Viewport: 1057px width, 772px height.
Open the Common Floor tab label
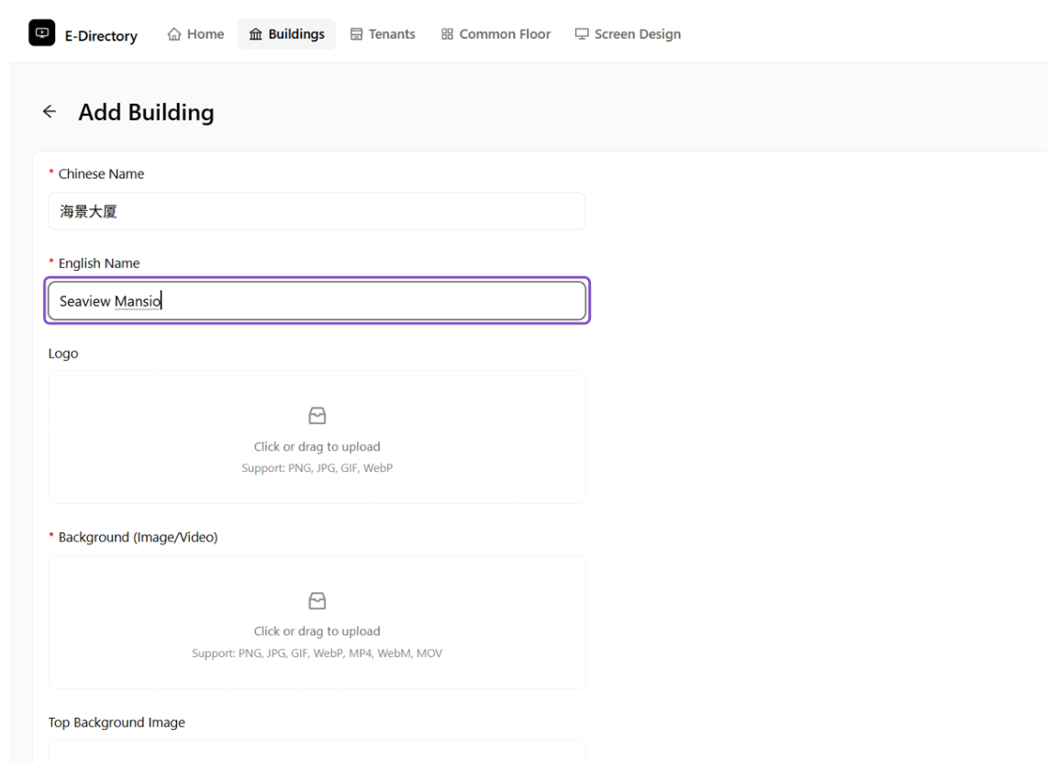pos(505,34)
